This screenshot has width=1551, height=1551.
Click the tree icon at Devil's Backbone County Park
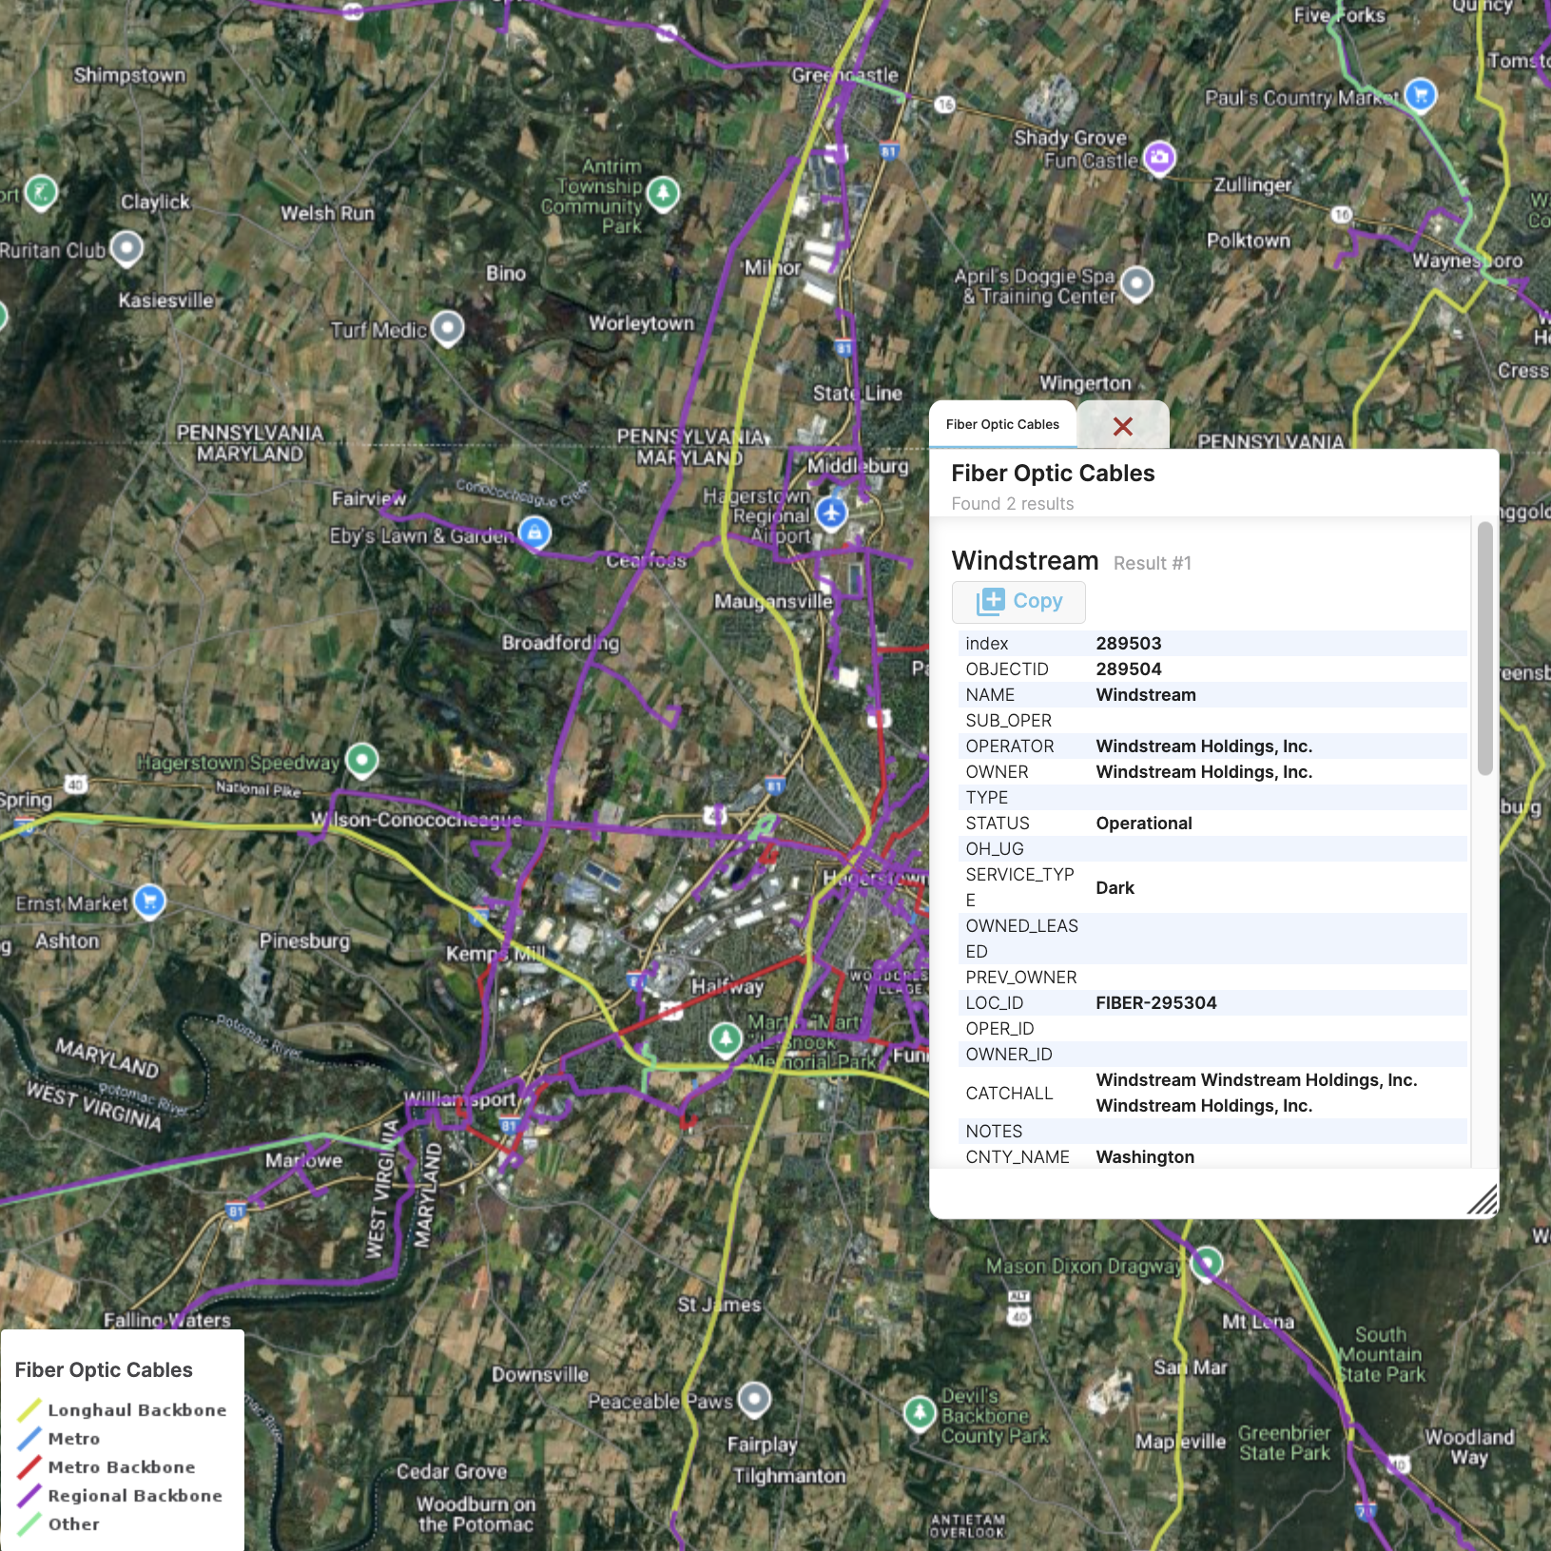(919, 1414)
